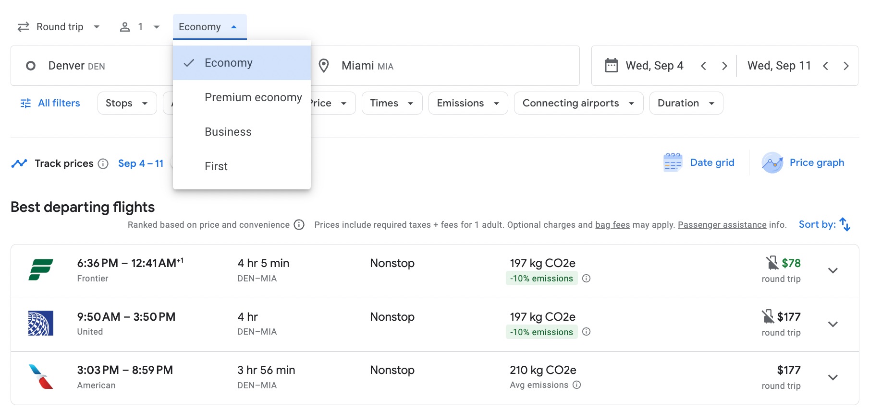
Task: Open the passenger count dropdown
Action: tap(139, 27)
